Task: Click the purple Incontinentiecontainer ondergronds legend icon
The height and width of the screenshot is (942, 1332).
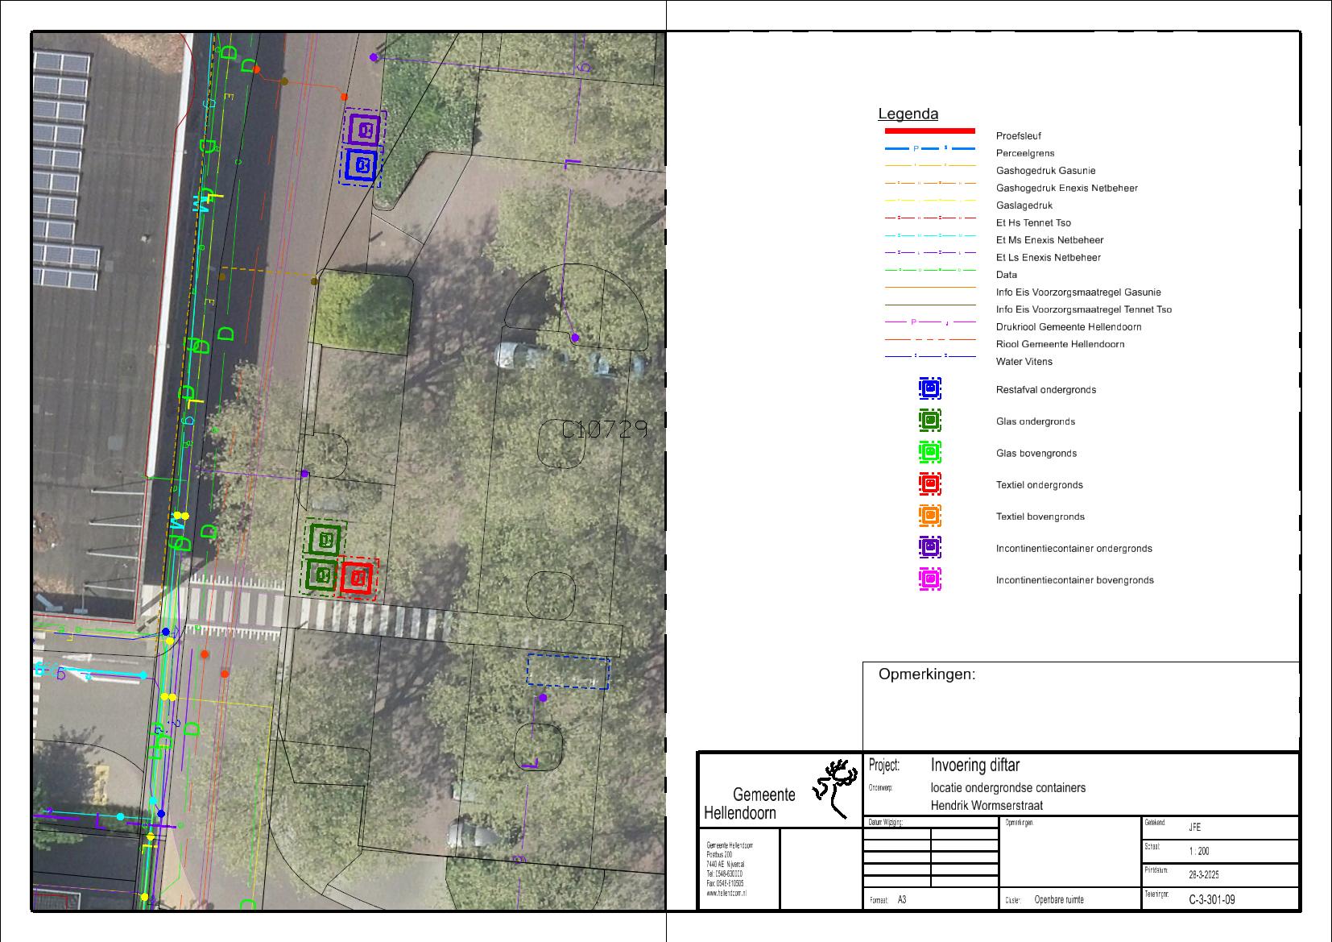Action: [929, 548]
